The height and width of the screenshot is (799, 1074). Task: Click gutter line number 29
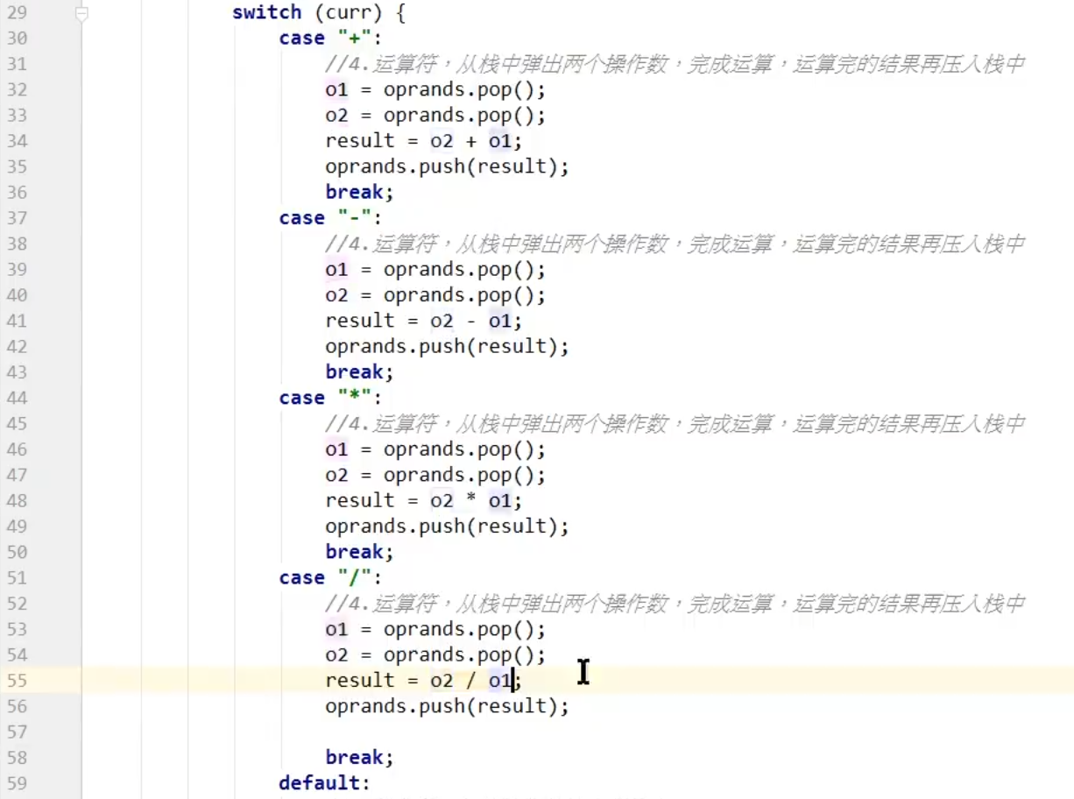(18, 13)
